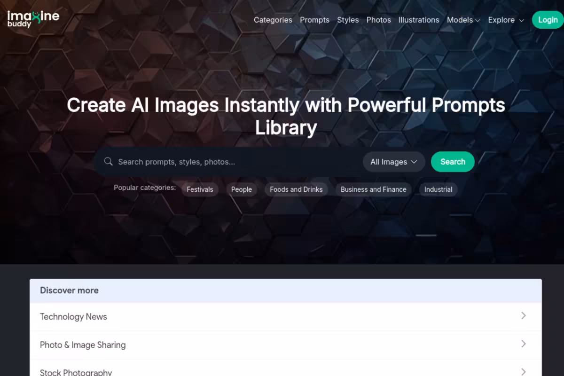This screenshot has height=376, width=564.
Task: Choose the Business and Finance chip
Action: point(373,189)
